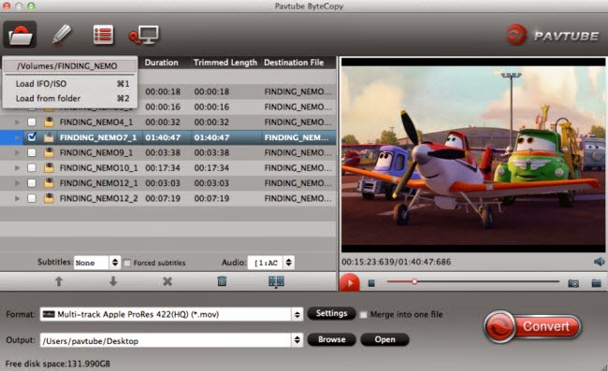
Task: Click the playback progress slider handle
Action: (414, 281)
